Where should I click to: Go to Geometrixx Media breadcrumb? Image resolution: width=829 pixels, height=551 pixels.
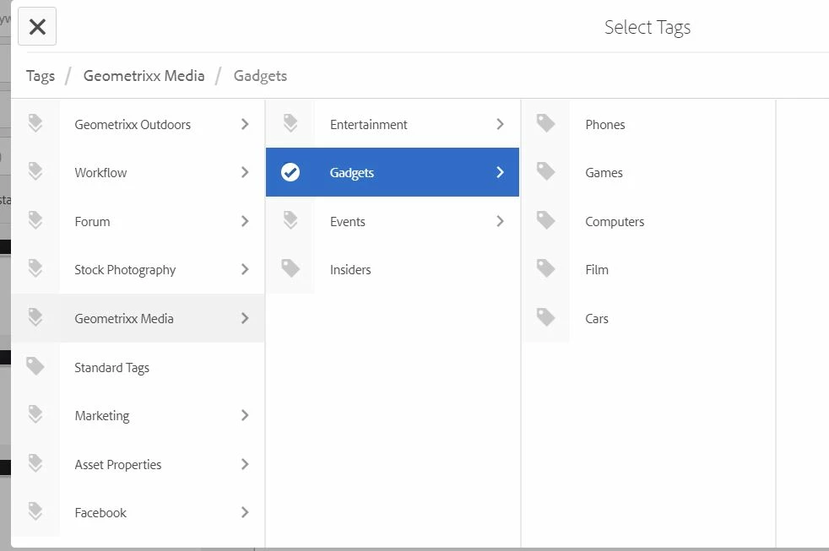click(x=144, y=76)
